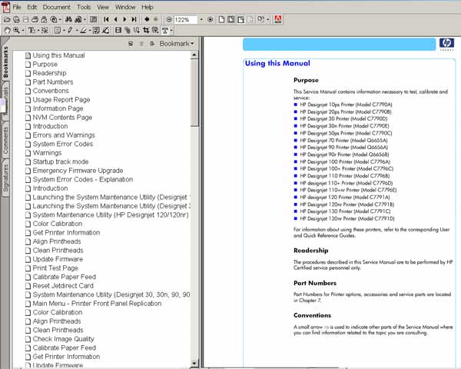Screen dimensions: 461x369
Task: Go to the previous page
Action: tap(115, 20)
